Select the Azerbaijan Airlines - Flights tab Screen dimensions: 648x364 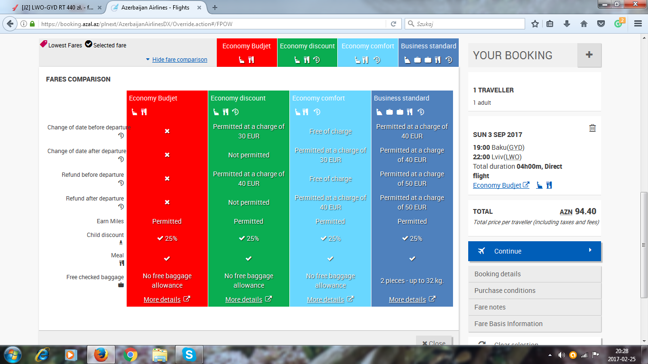(x=156, y=8)
